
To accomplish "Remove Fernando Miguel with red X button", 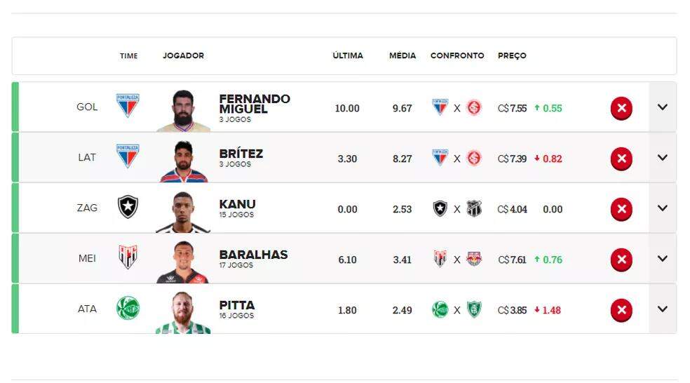I will click(x=621, y=108).
